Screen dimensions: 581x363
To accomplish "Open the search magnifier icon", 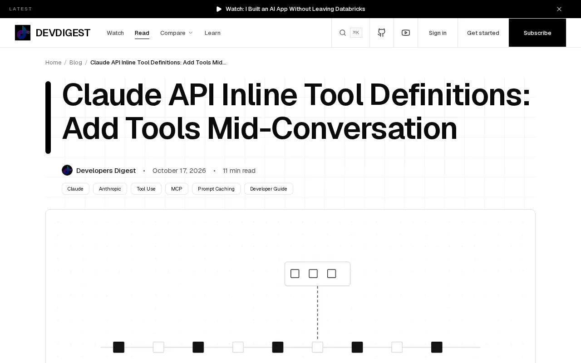I will 343,33.
